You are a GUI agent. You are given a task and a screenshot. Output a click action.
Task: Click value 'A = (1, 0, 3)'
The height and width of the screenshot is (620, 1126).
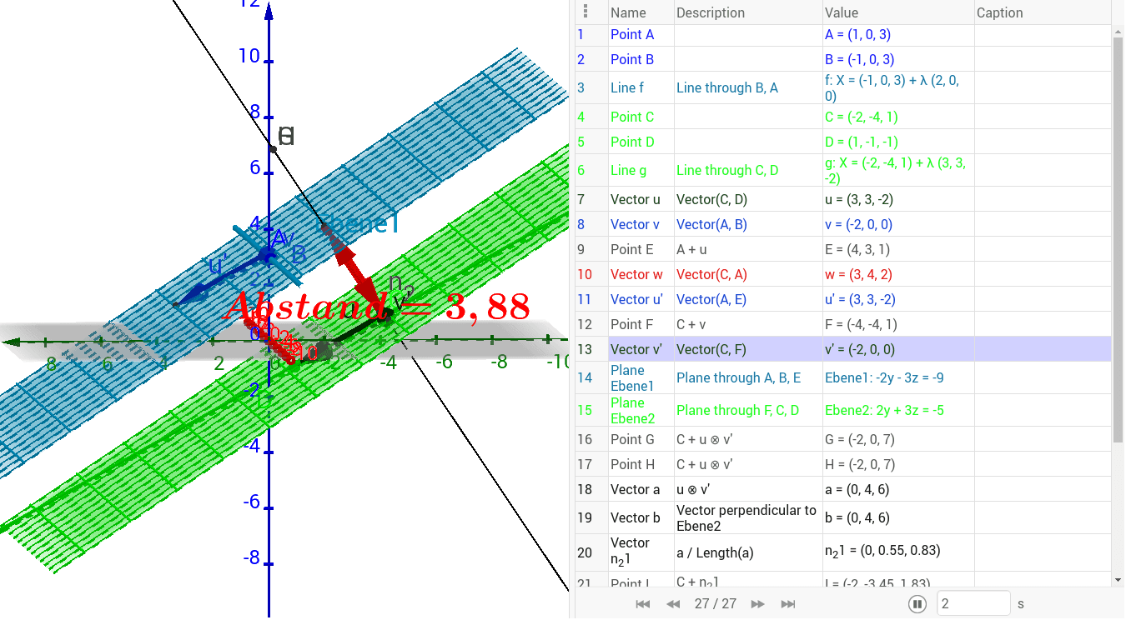coord(858,35)
